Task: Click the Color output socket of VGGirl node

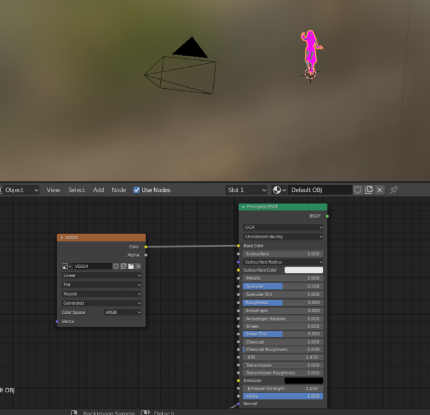Action: pos(146,247)
